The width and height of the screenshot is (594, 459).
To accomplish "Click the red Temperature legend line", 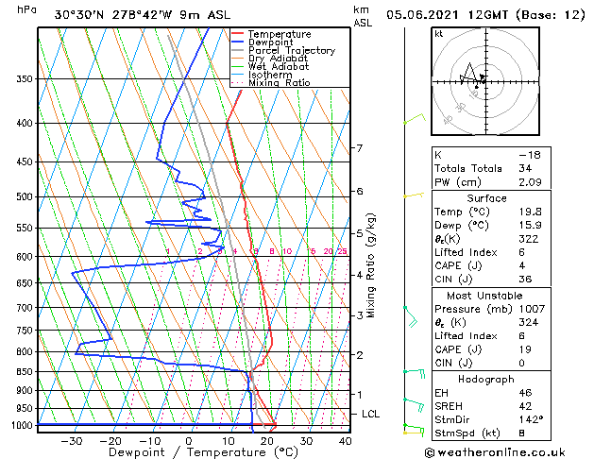I will click(x=238, y=34).
